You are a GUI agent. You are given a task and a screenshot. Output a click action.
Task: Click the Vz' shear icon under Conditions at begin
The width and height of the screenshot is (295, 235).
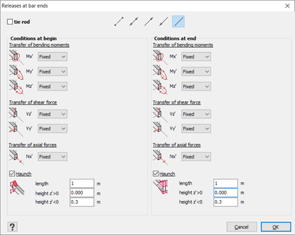[x=16, y=115]
